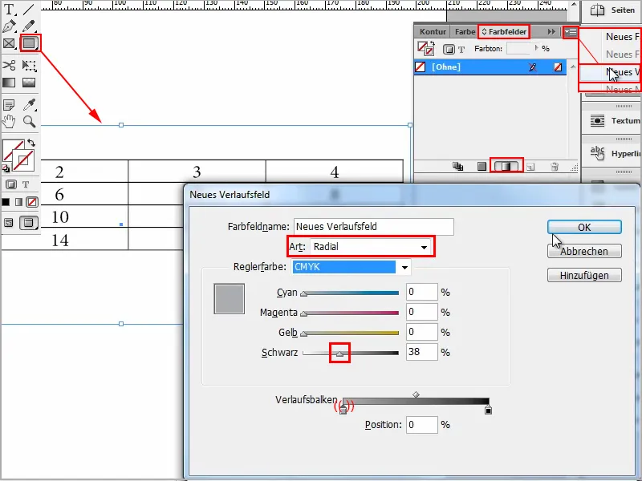Click the Abbrechen button

(584, 251)
